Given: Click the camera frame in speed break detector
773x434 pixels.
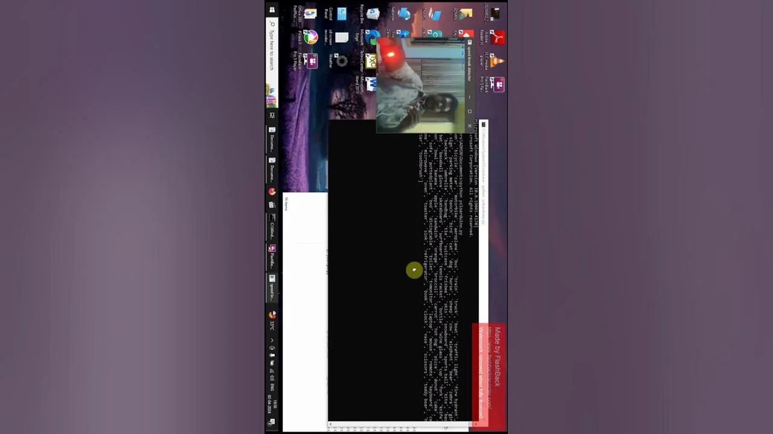Looking at the screenshot, I should pyautogui.click(x=421, y=85).
